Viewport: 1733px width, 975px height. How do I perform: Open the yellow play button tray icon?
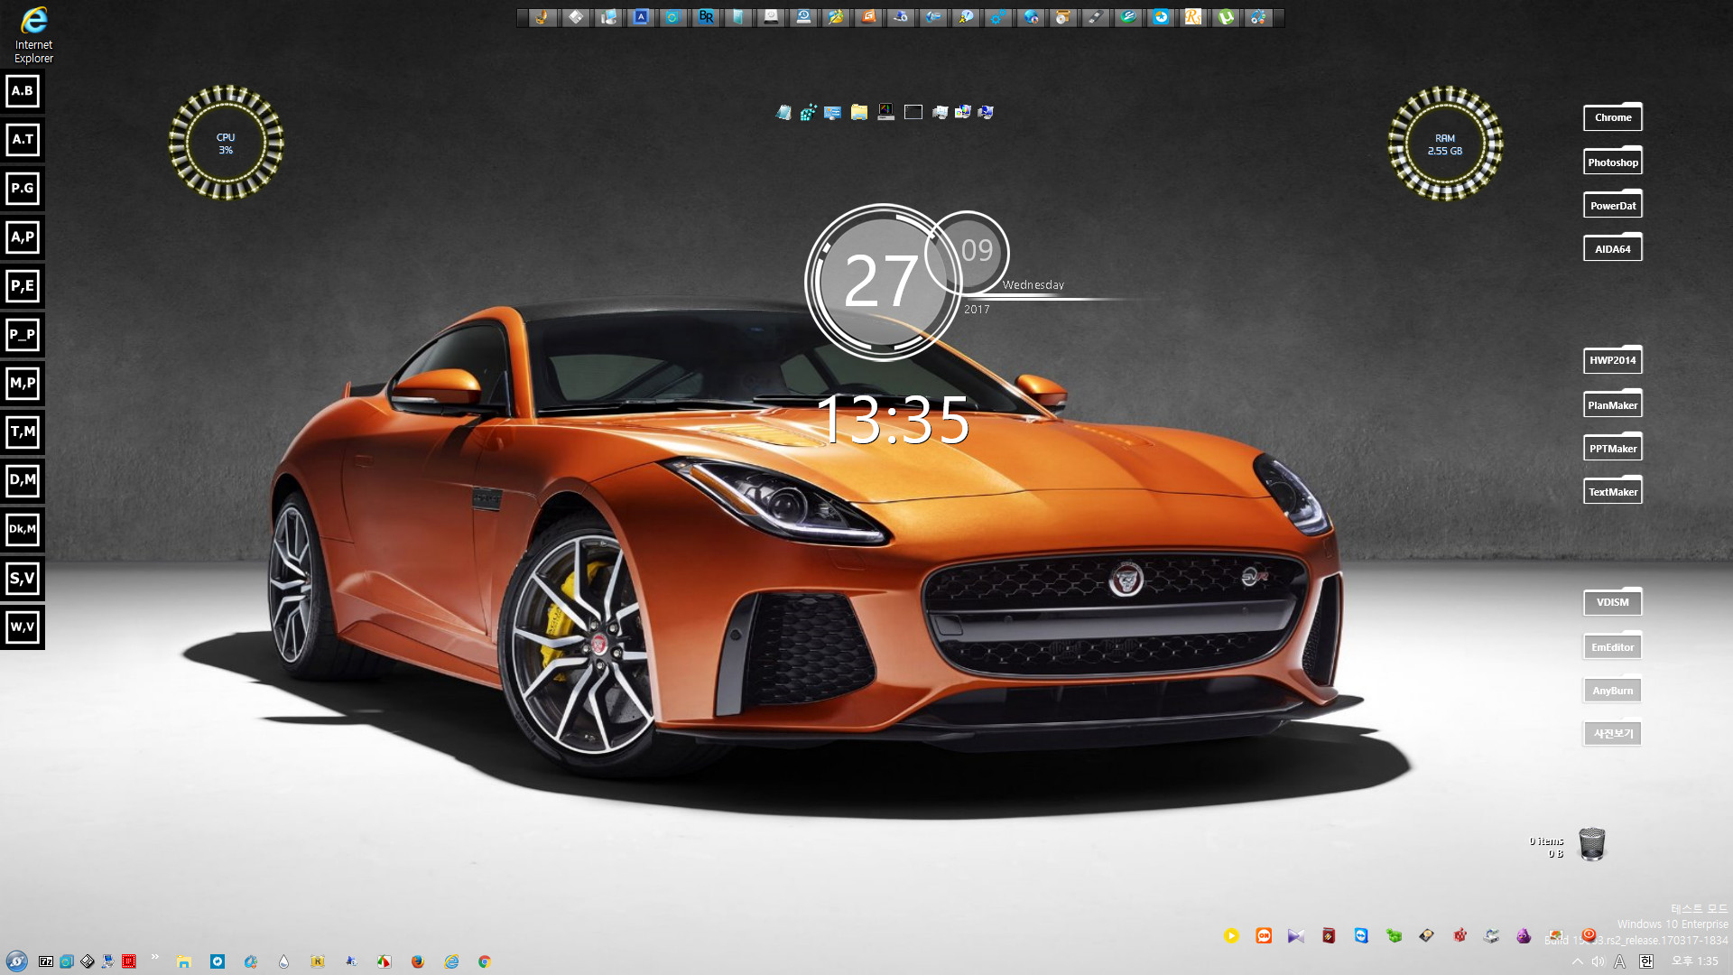[x=1231, y=936]
